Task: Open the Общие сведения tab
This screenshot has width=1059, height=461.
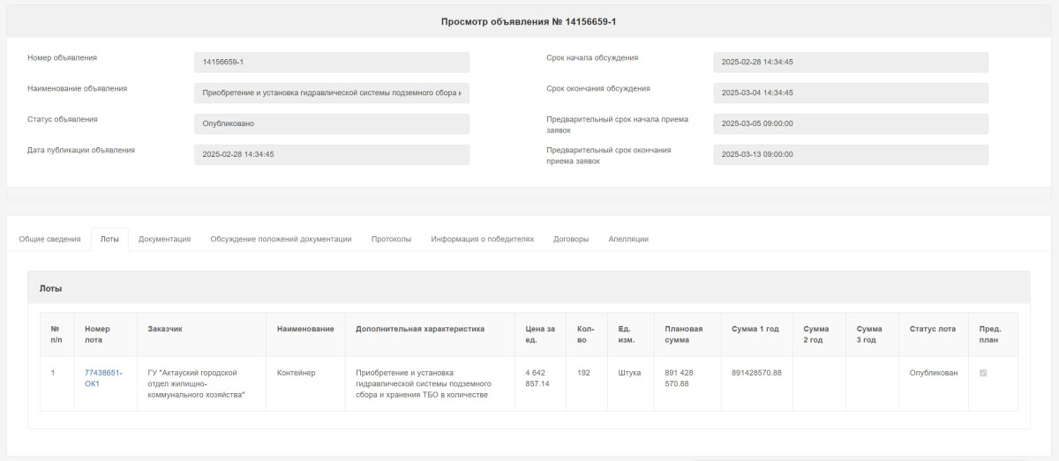Action: (49, 239)
